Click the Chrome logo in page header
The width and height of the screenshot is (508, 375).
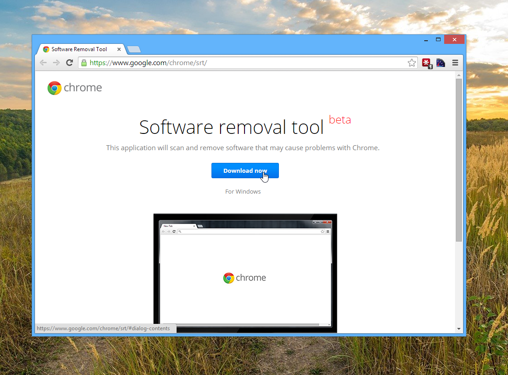75,88
